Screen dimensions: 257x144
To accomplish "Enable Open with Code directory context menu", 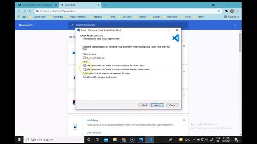I will (84, 69).
